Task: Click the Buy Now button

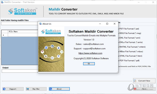Action: tap(36, 89)
